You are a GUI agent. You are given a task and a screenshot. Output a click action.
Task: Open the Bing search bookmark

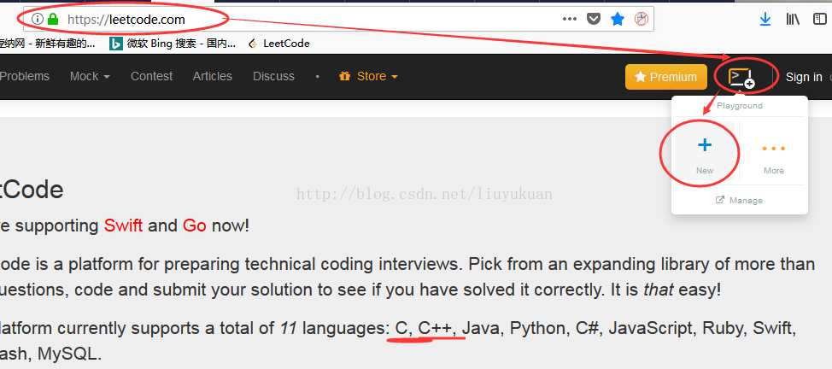173,44
